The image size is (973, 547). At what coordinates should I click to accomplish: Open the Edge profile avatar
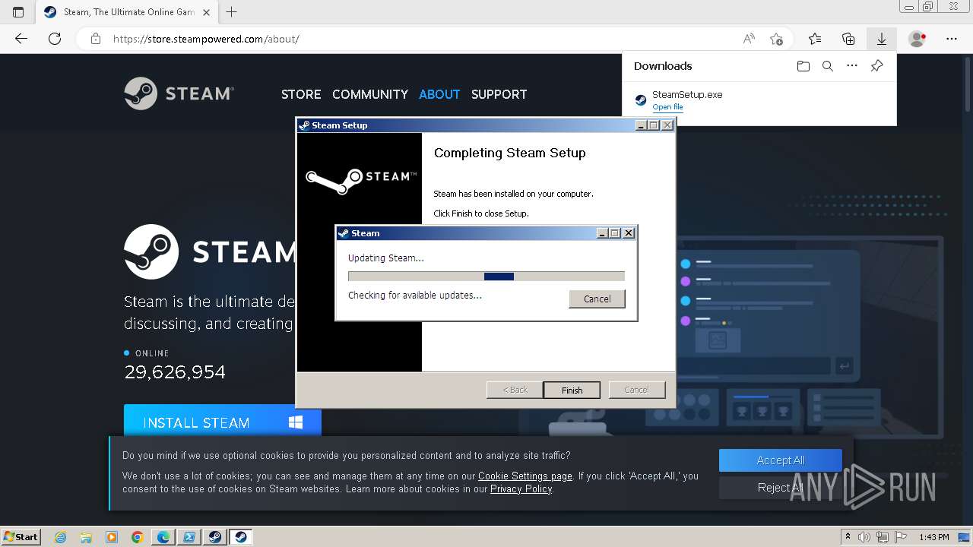[x=918, y=39]
